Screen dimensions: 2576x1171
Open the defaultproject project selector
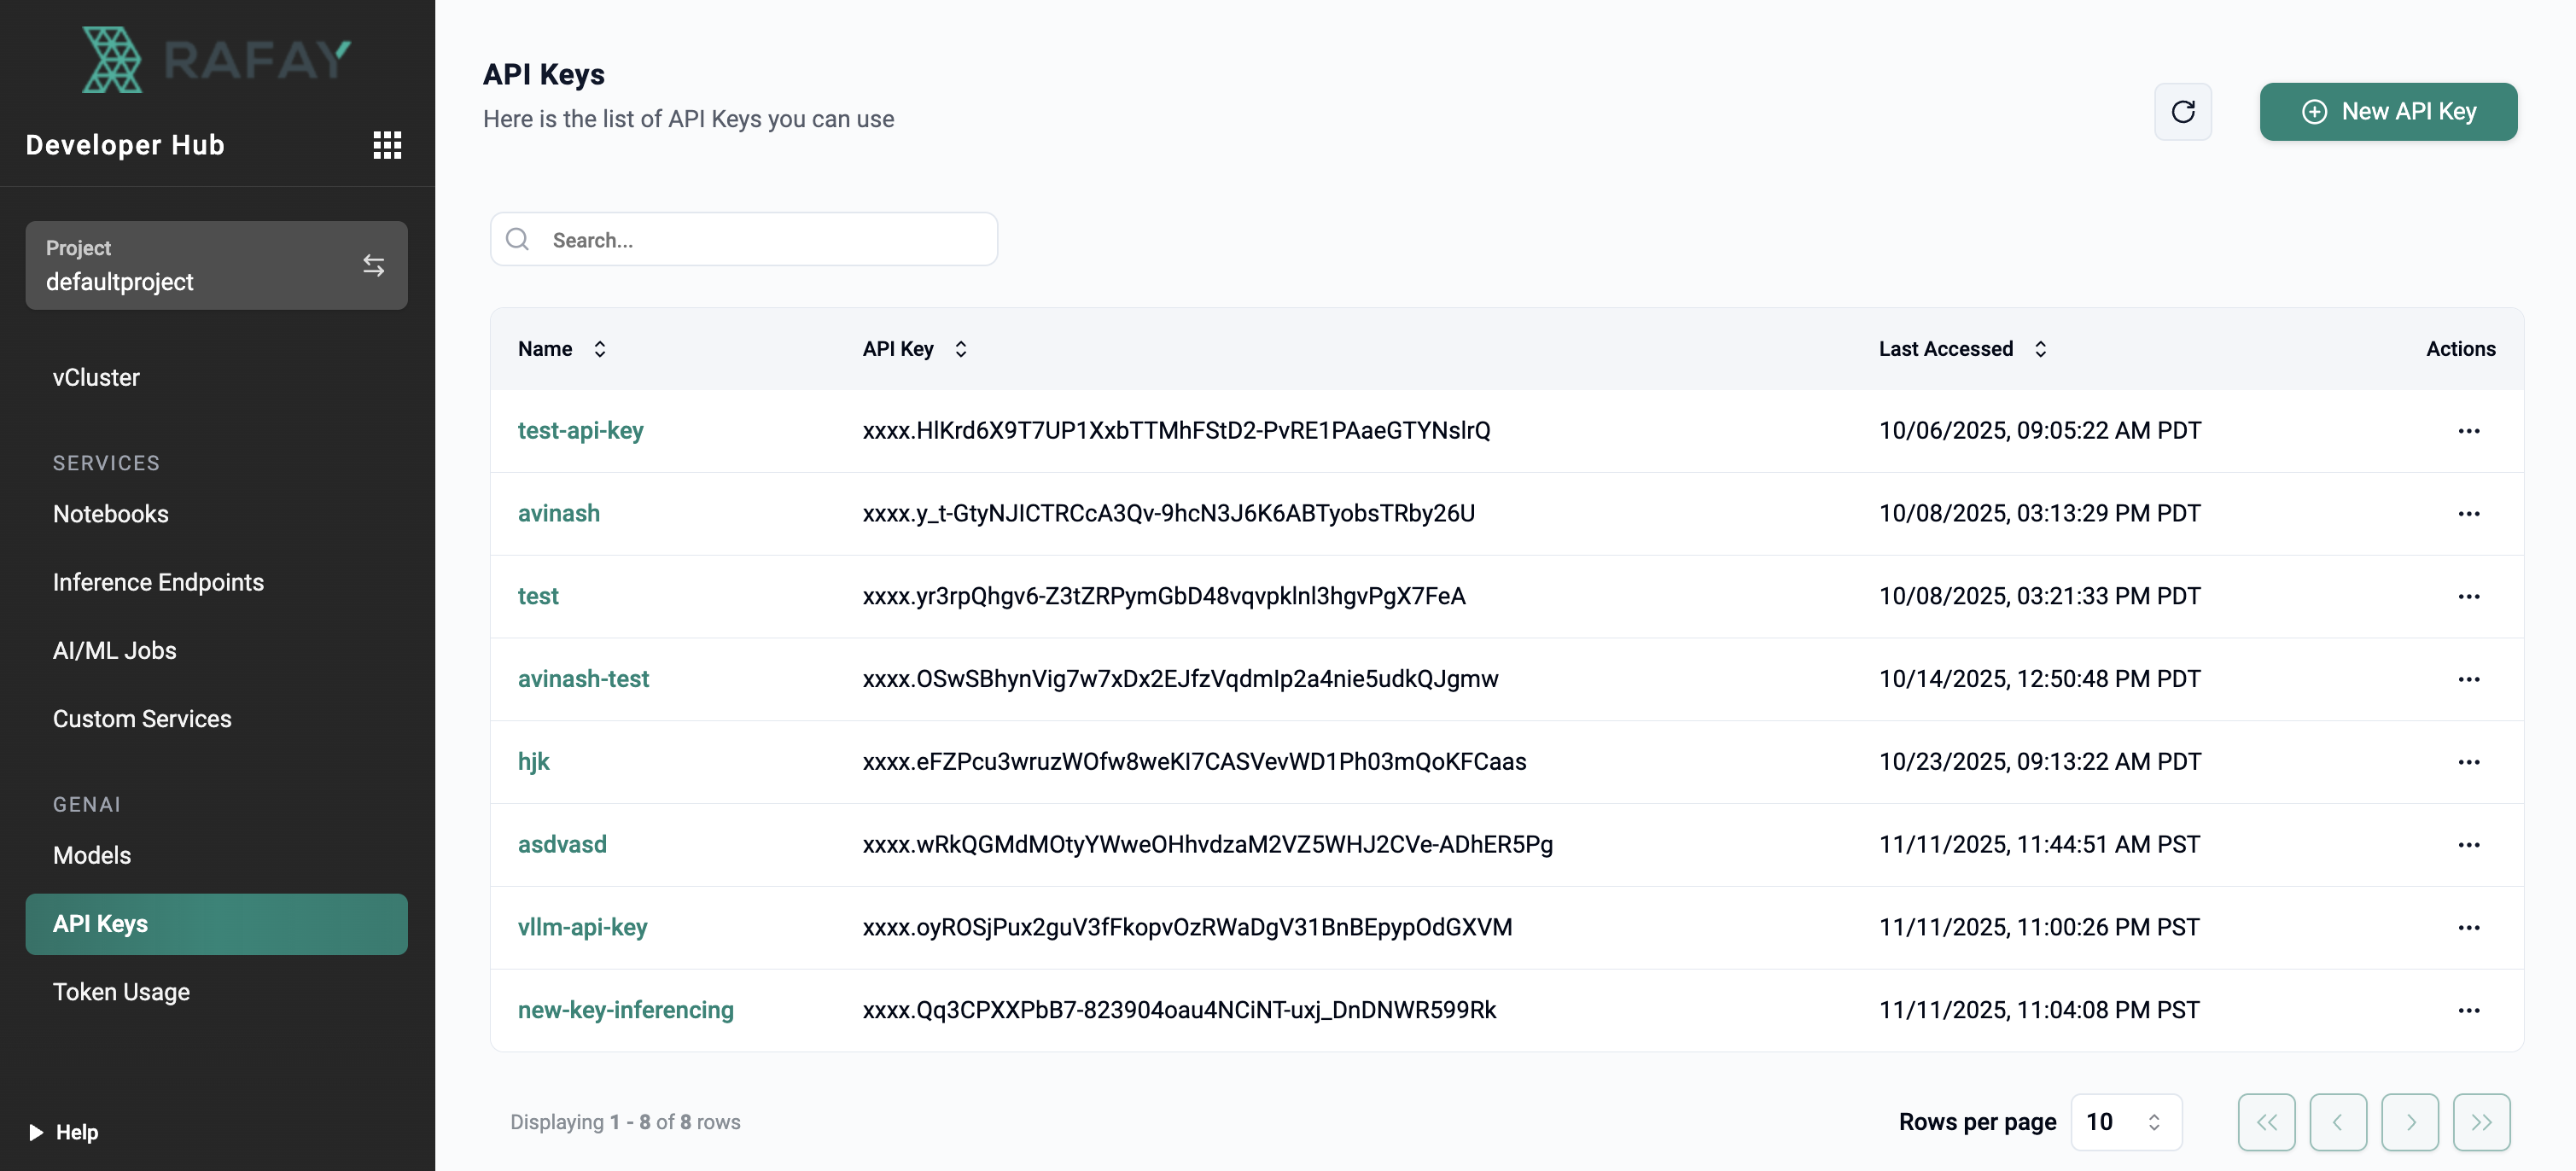216,265
